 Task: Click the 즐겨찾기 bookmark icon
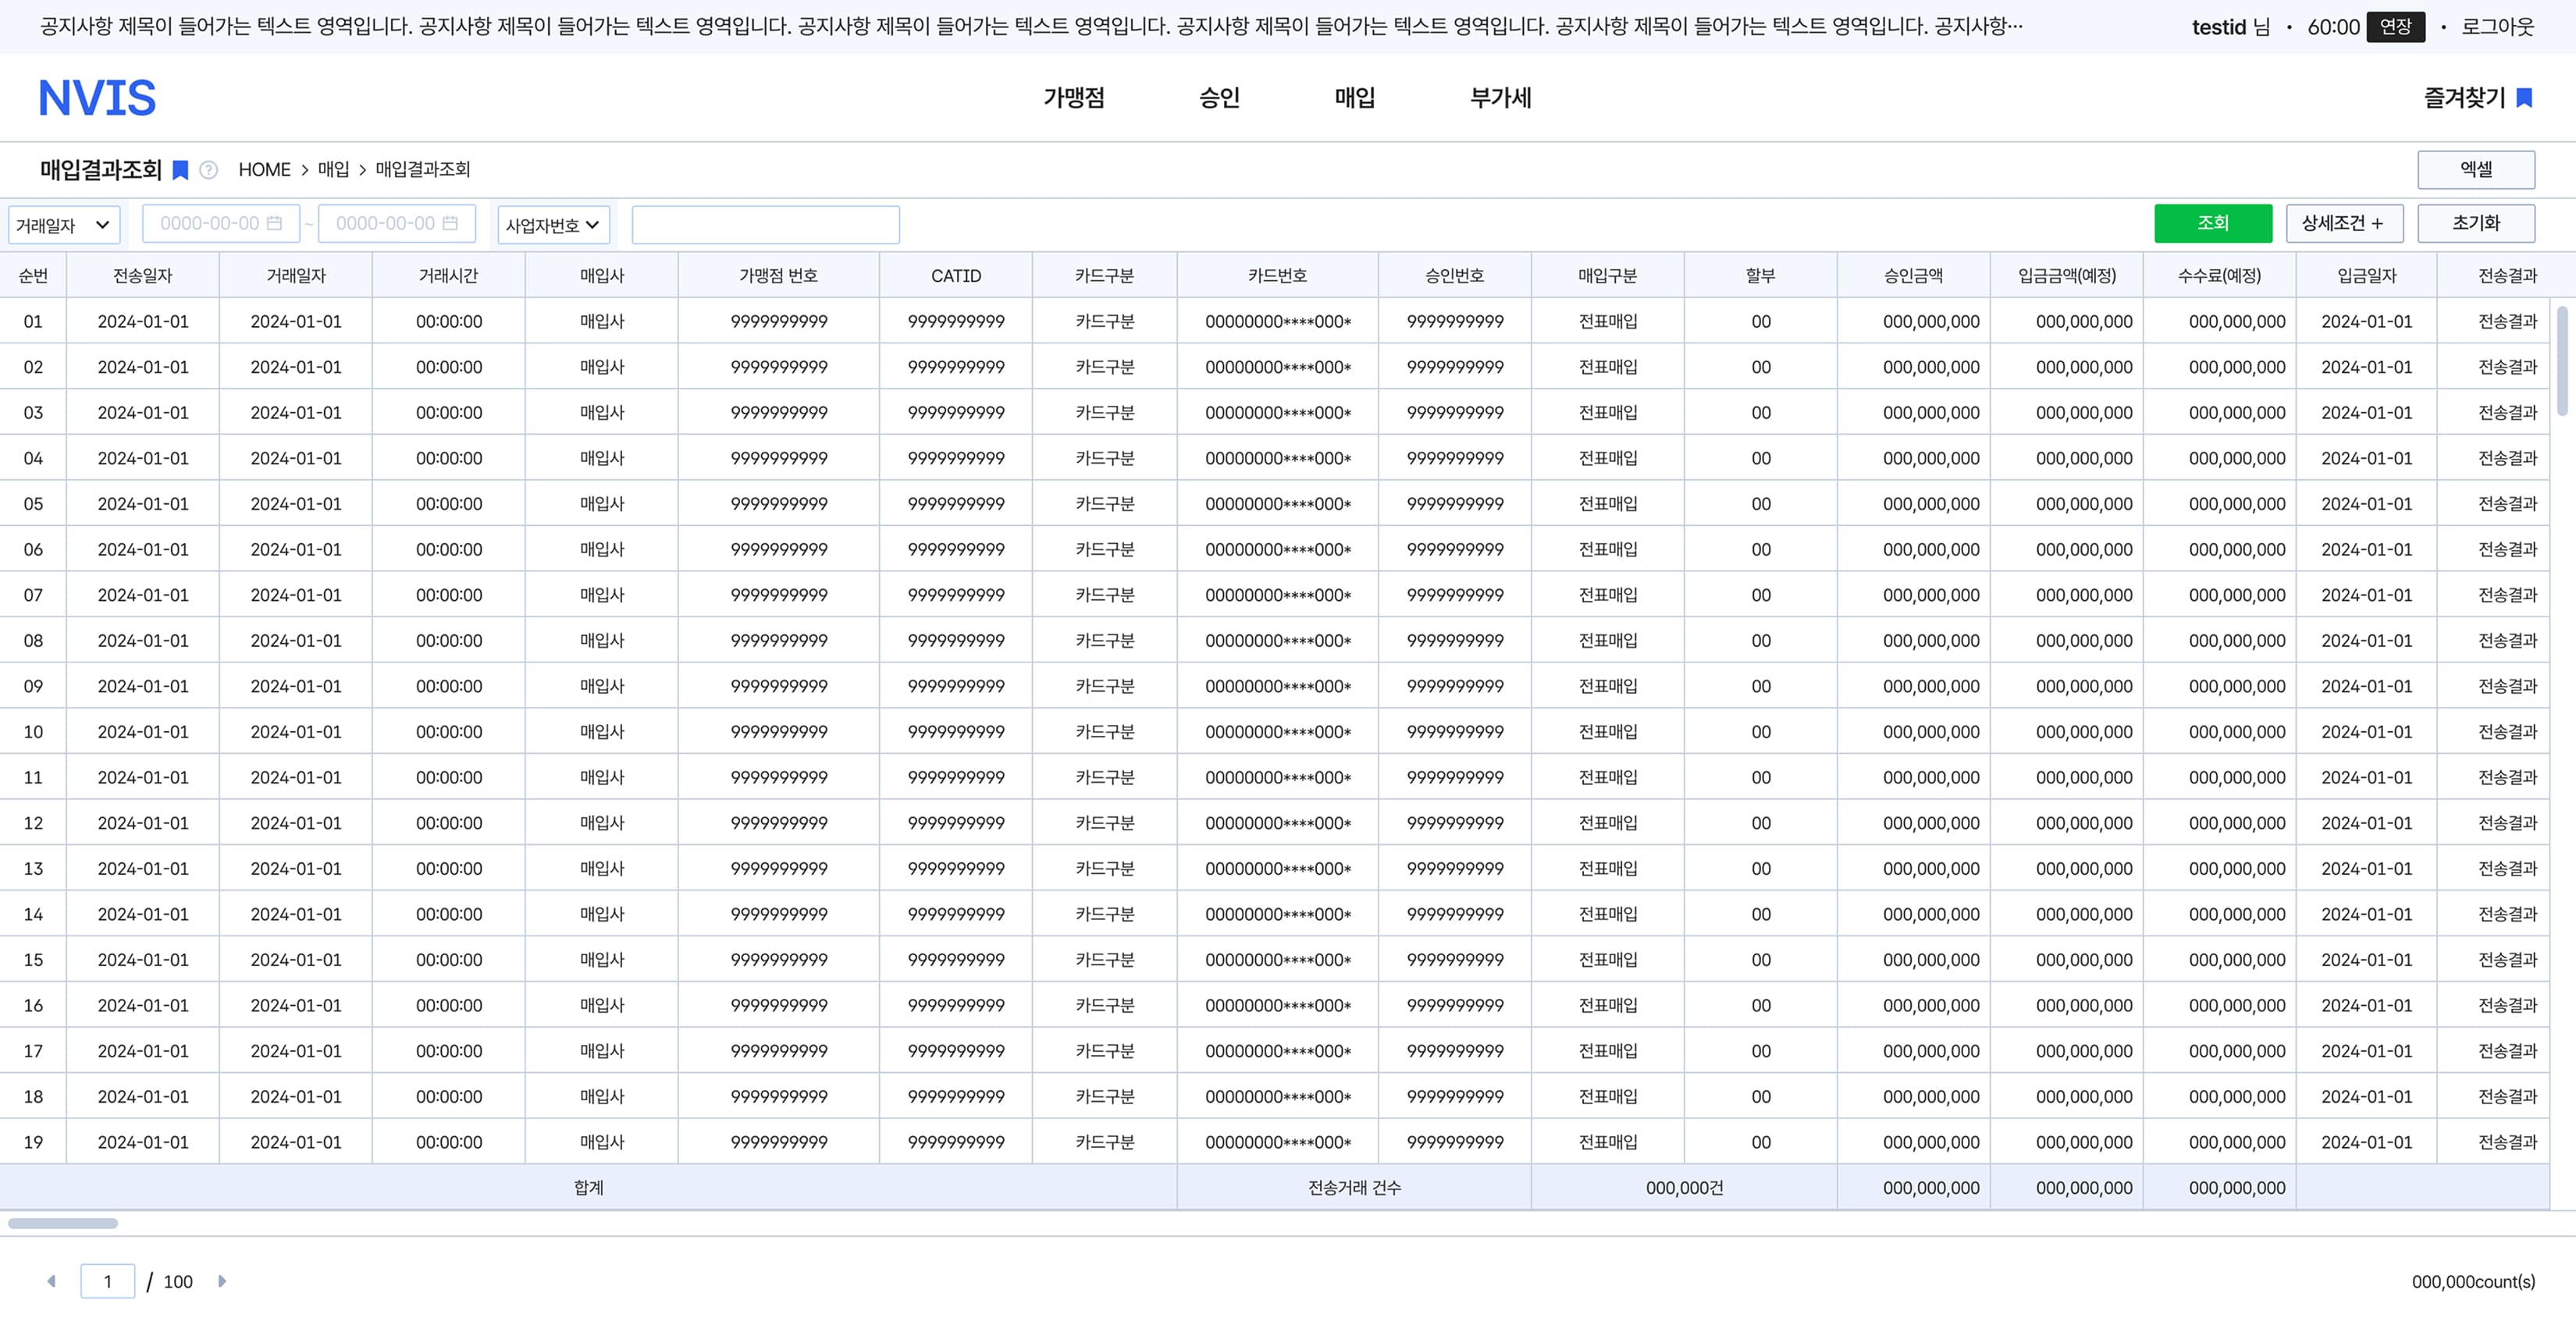[x=2524, y=98]
